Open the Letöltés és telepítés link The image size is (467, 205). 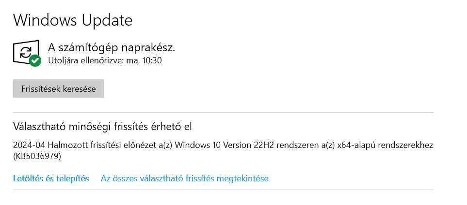click(51, 178)
